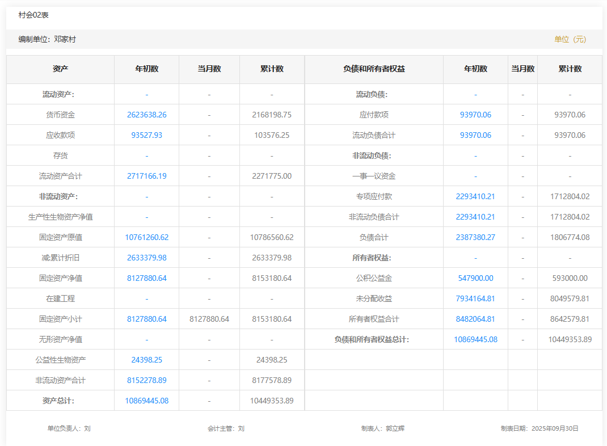Click 流动负债合计 row's blue opening value

pos(475,135)
